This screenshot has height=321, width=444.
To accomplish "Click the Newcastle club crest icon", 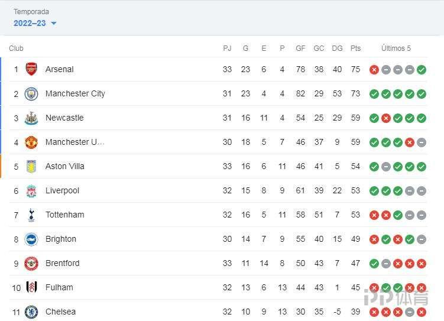I will click(x=31, y=118).
